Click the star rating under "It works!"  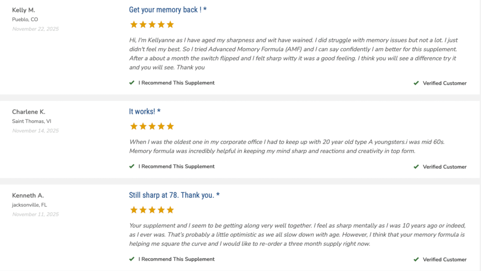pos(152,126)
